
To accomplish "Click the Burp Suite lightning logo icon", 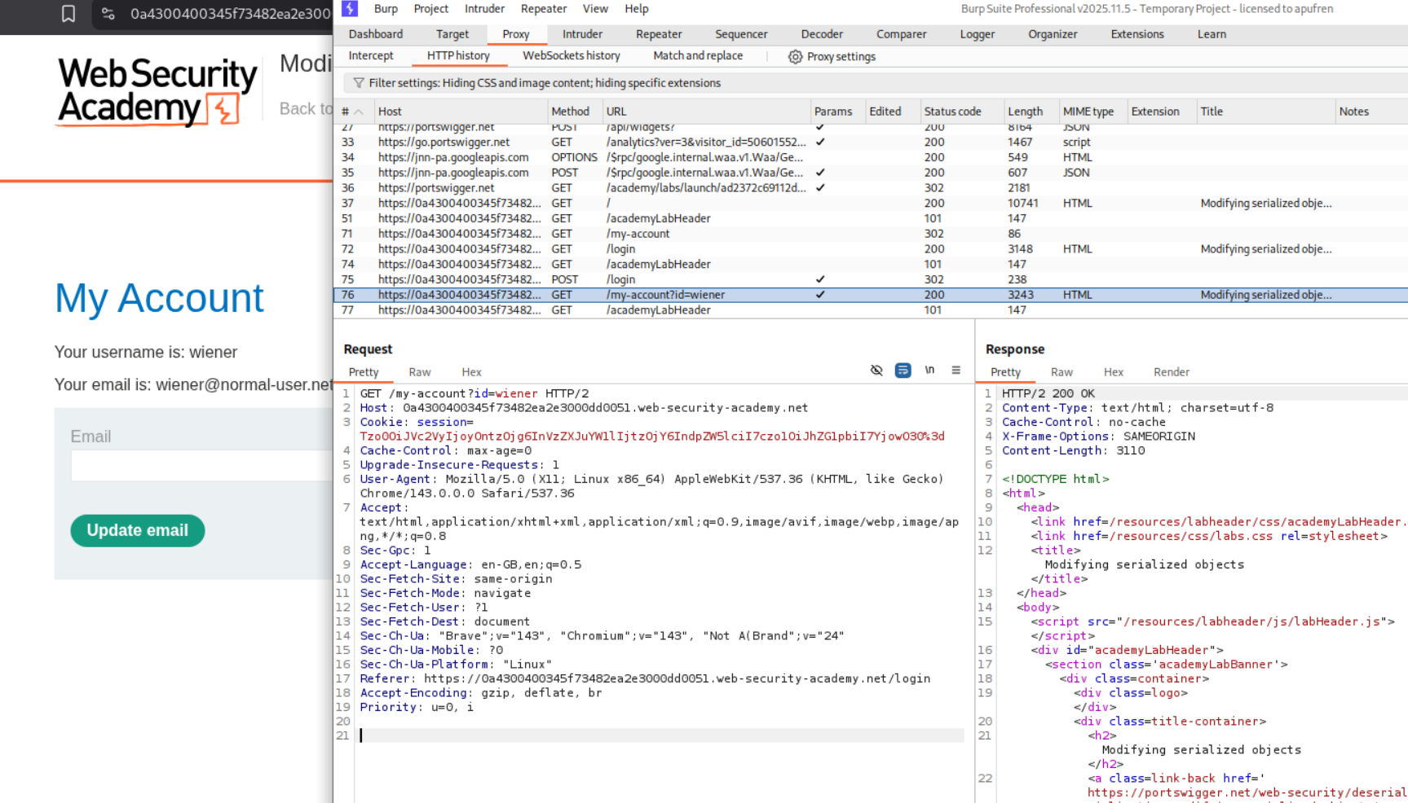I will tap(350, 9).
